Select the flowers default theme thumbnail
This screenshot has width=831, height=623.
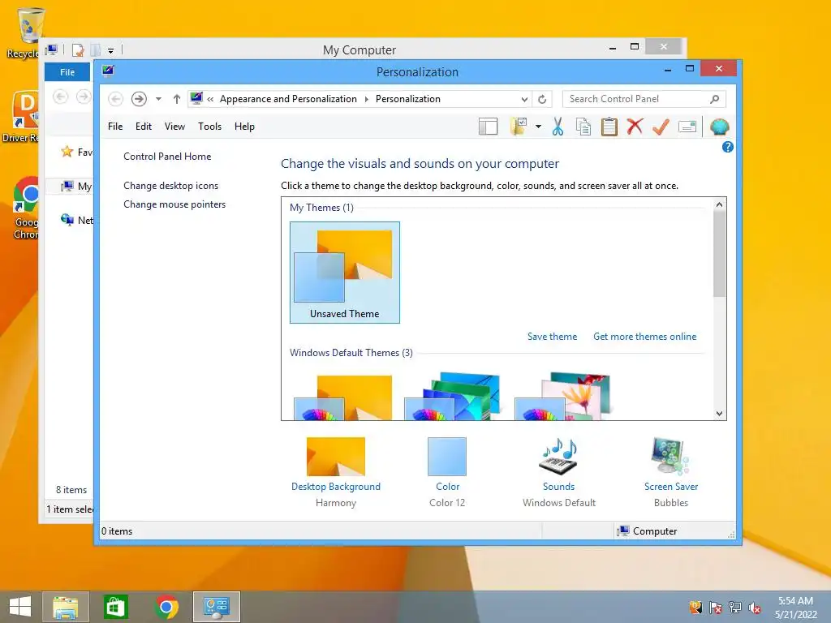point(563,396)
